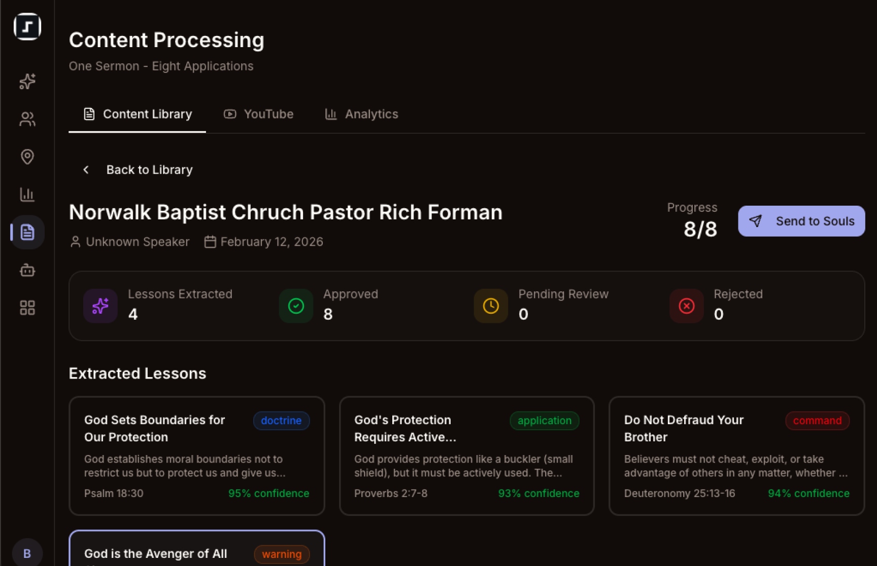
Task: Select the active document library sidebar icon
Action: pyautogui.click(x=27, y=232)
